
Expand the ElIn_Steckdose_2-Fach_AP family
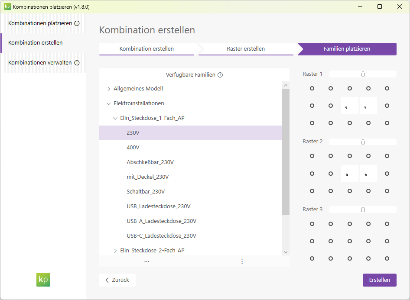[115, 251]
